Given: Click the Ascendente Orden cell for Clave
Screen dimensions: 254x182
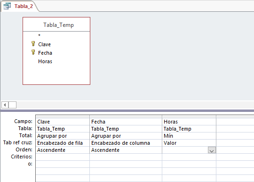Looking at the screenshot, I should tap(63, 150).
